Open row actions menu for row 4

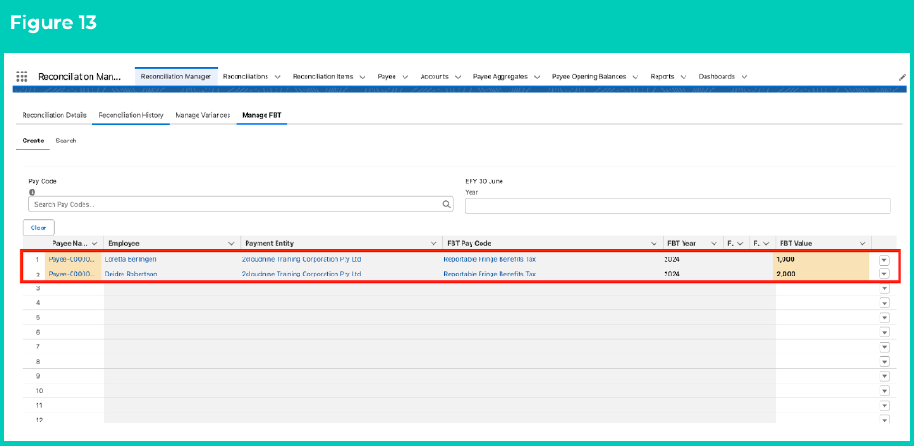click(884, 303)
